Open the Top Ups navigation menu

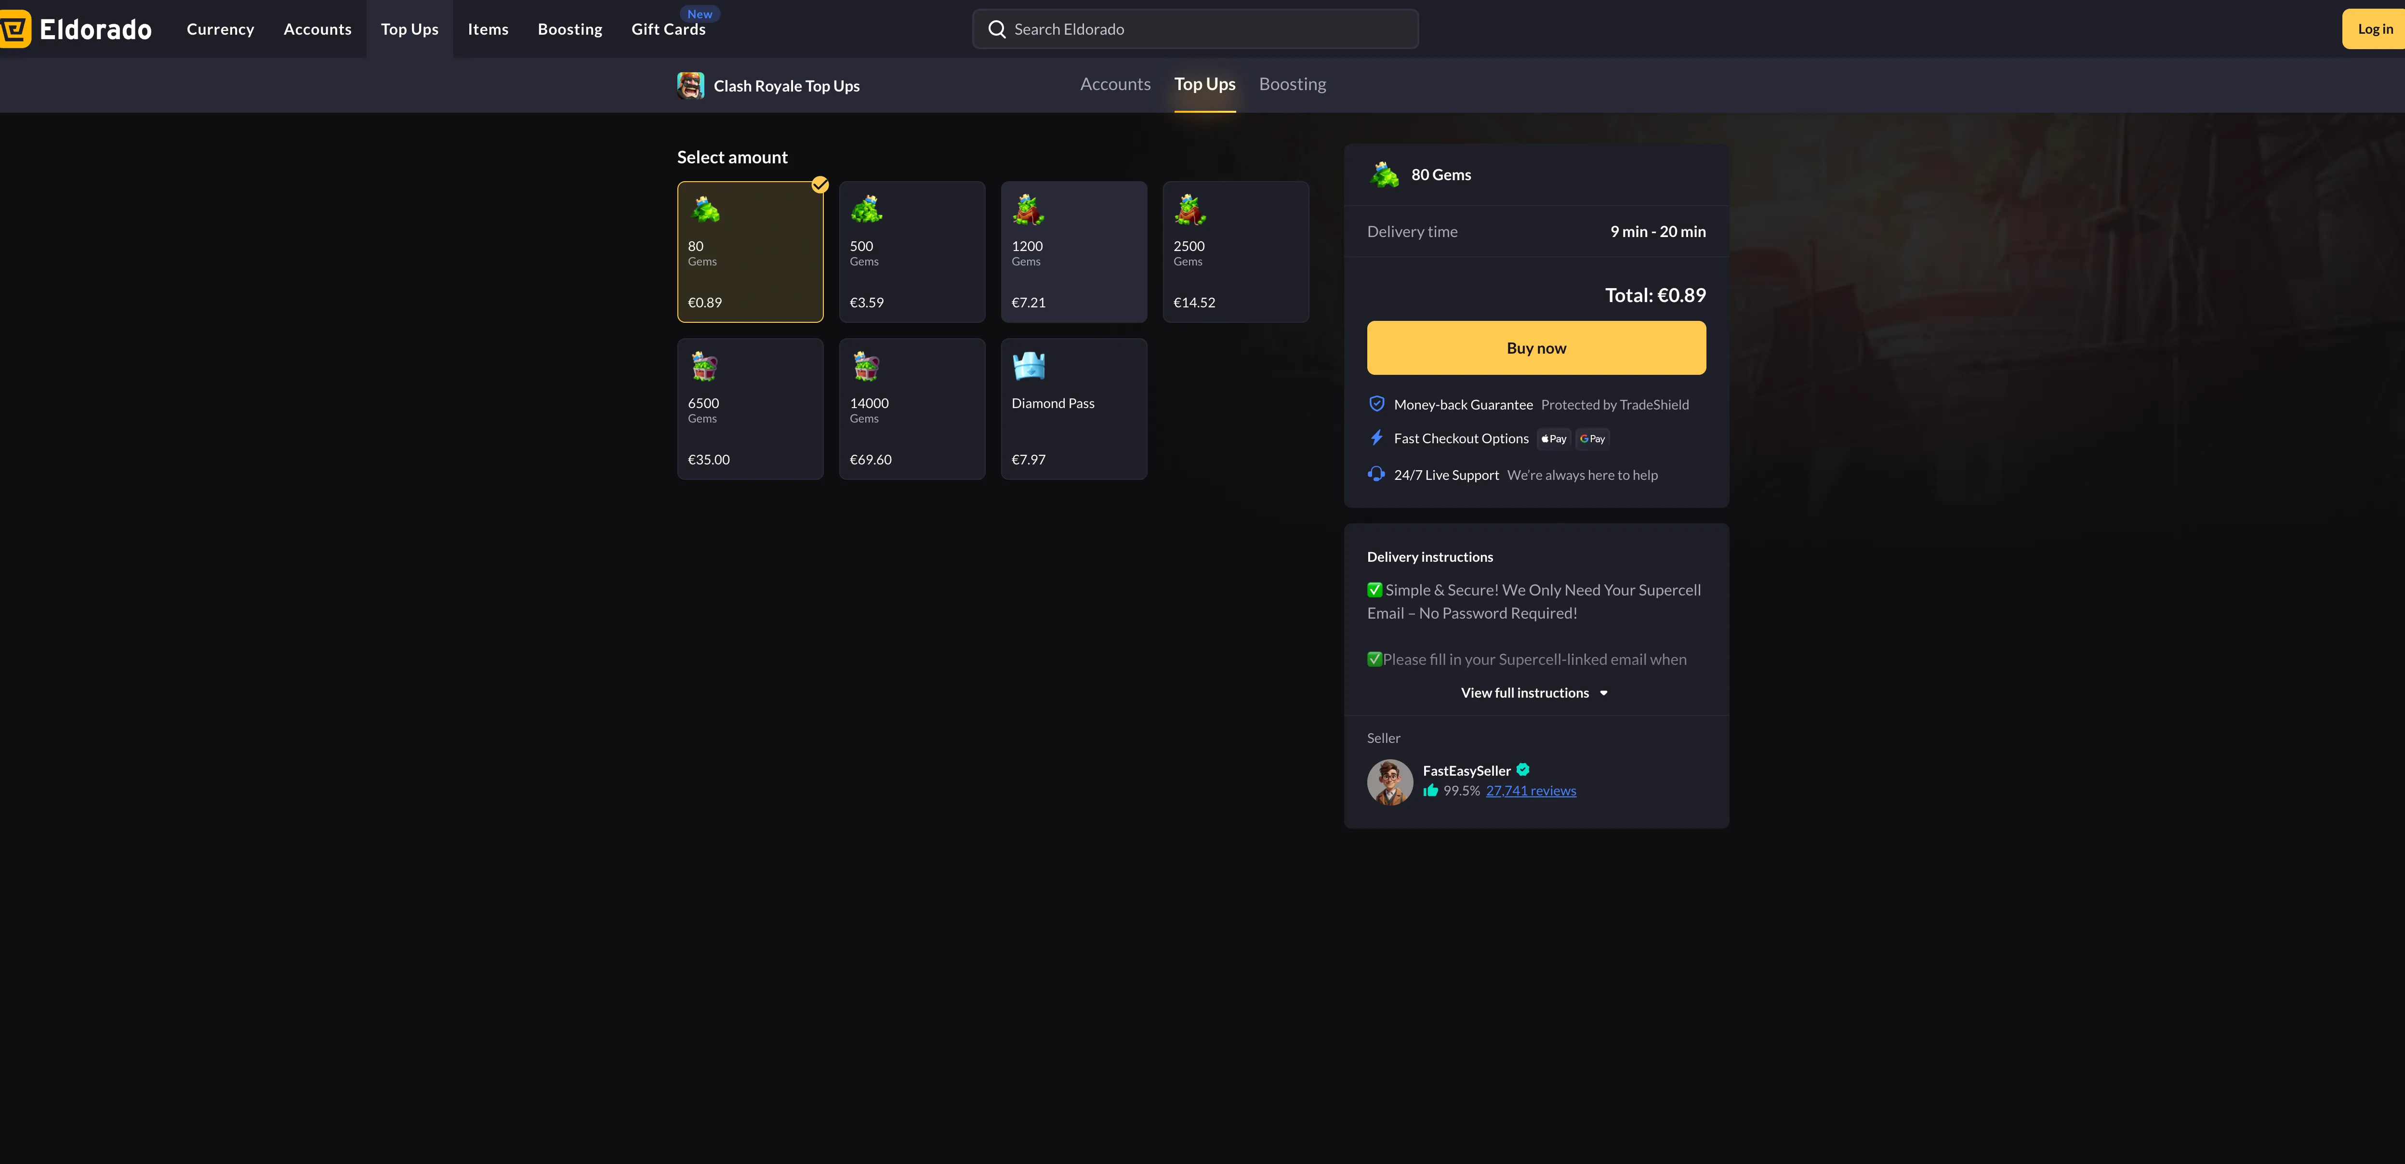tap(409, 29)
